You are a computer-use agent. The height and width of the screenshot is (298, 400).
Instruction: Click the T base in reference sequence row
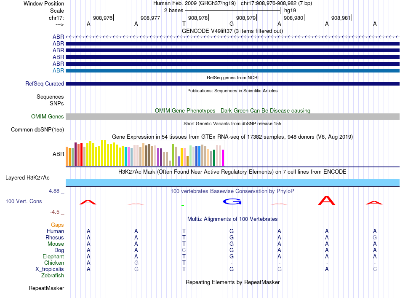pyautogui.click(x=184, y=24)
